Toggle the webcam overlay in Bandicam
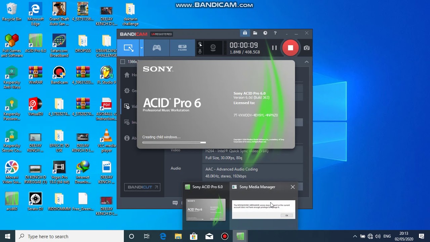The height and width of the screenshot is (242, 430). click(213, 48)
